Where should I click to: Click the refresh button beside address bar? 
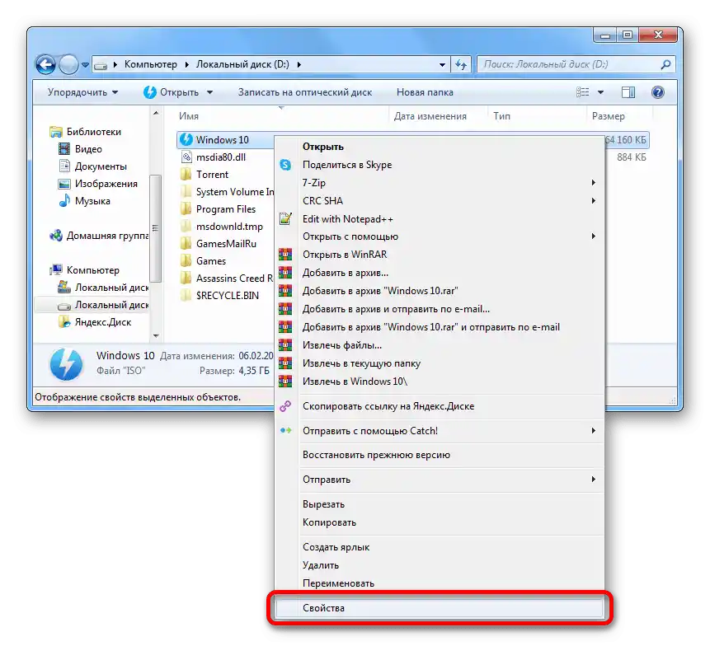coord(461,65)
